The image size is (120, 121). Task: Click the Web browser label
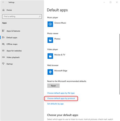[x=53, y=65]
